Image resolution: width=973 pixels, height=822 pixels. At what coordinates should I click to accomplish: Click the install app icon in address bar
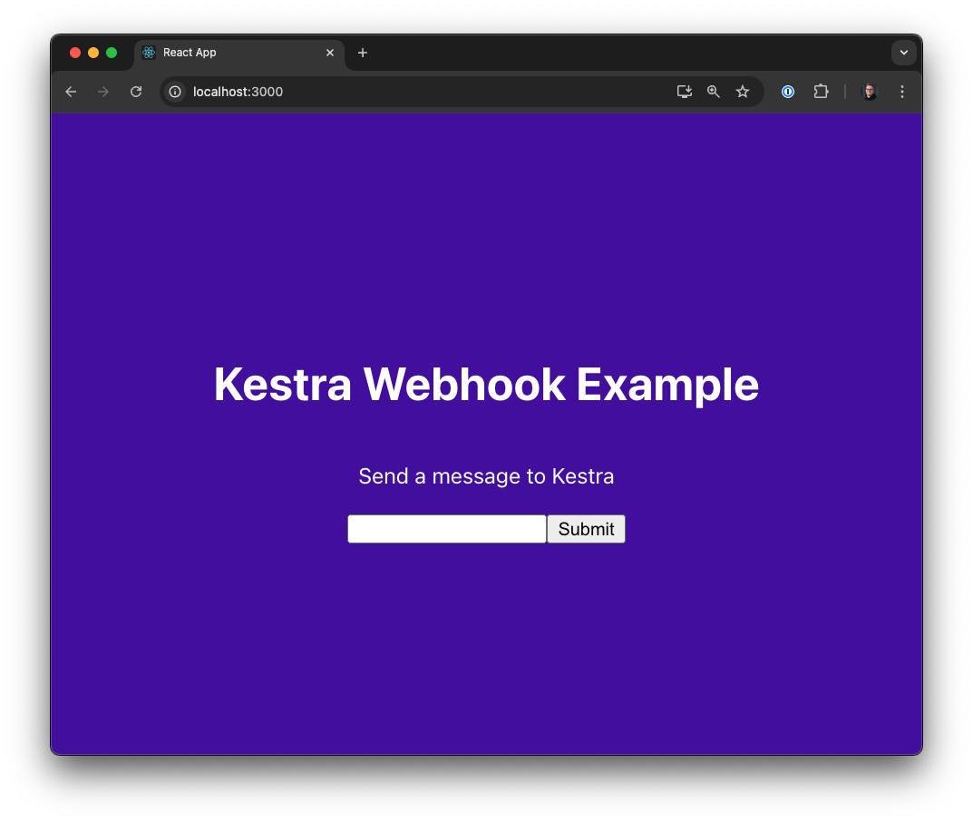(685, 92)
